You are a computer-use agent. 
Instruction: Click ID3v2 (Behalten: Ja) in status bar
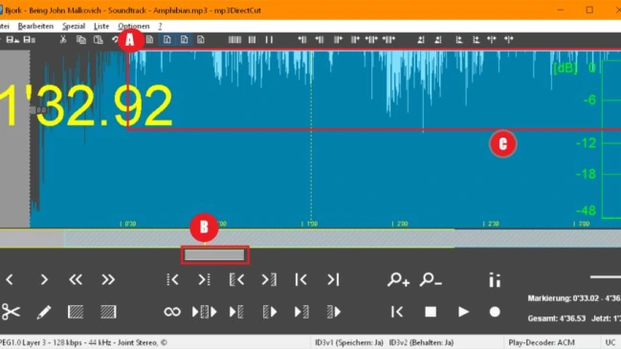pyautogui.click(x=421, y=342)
